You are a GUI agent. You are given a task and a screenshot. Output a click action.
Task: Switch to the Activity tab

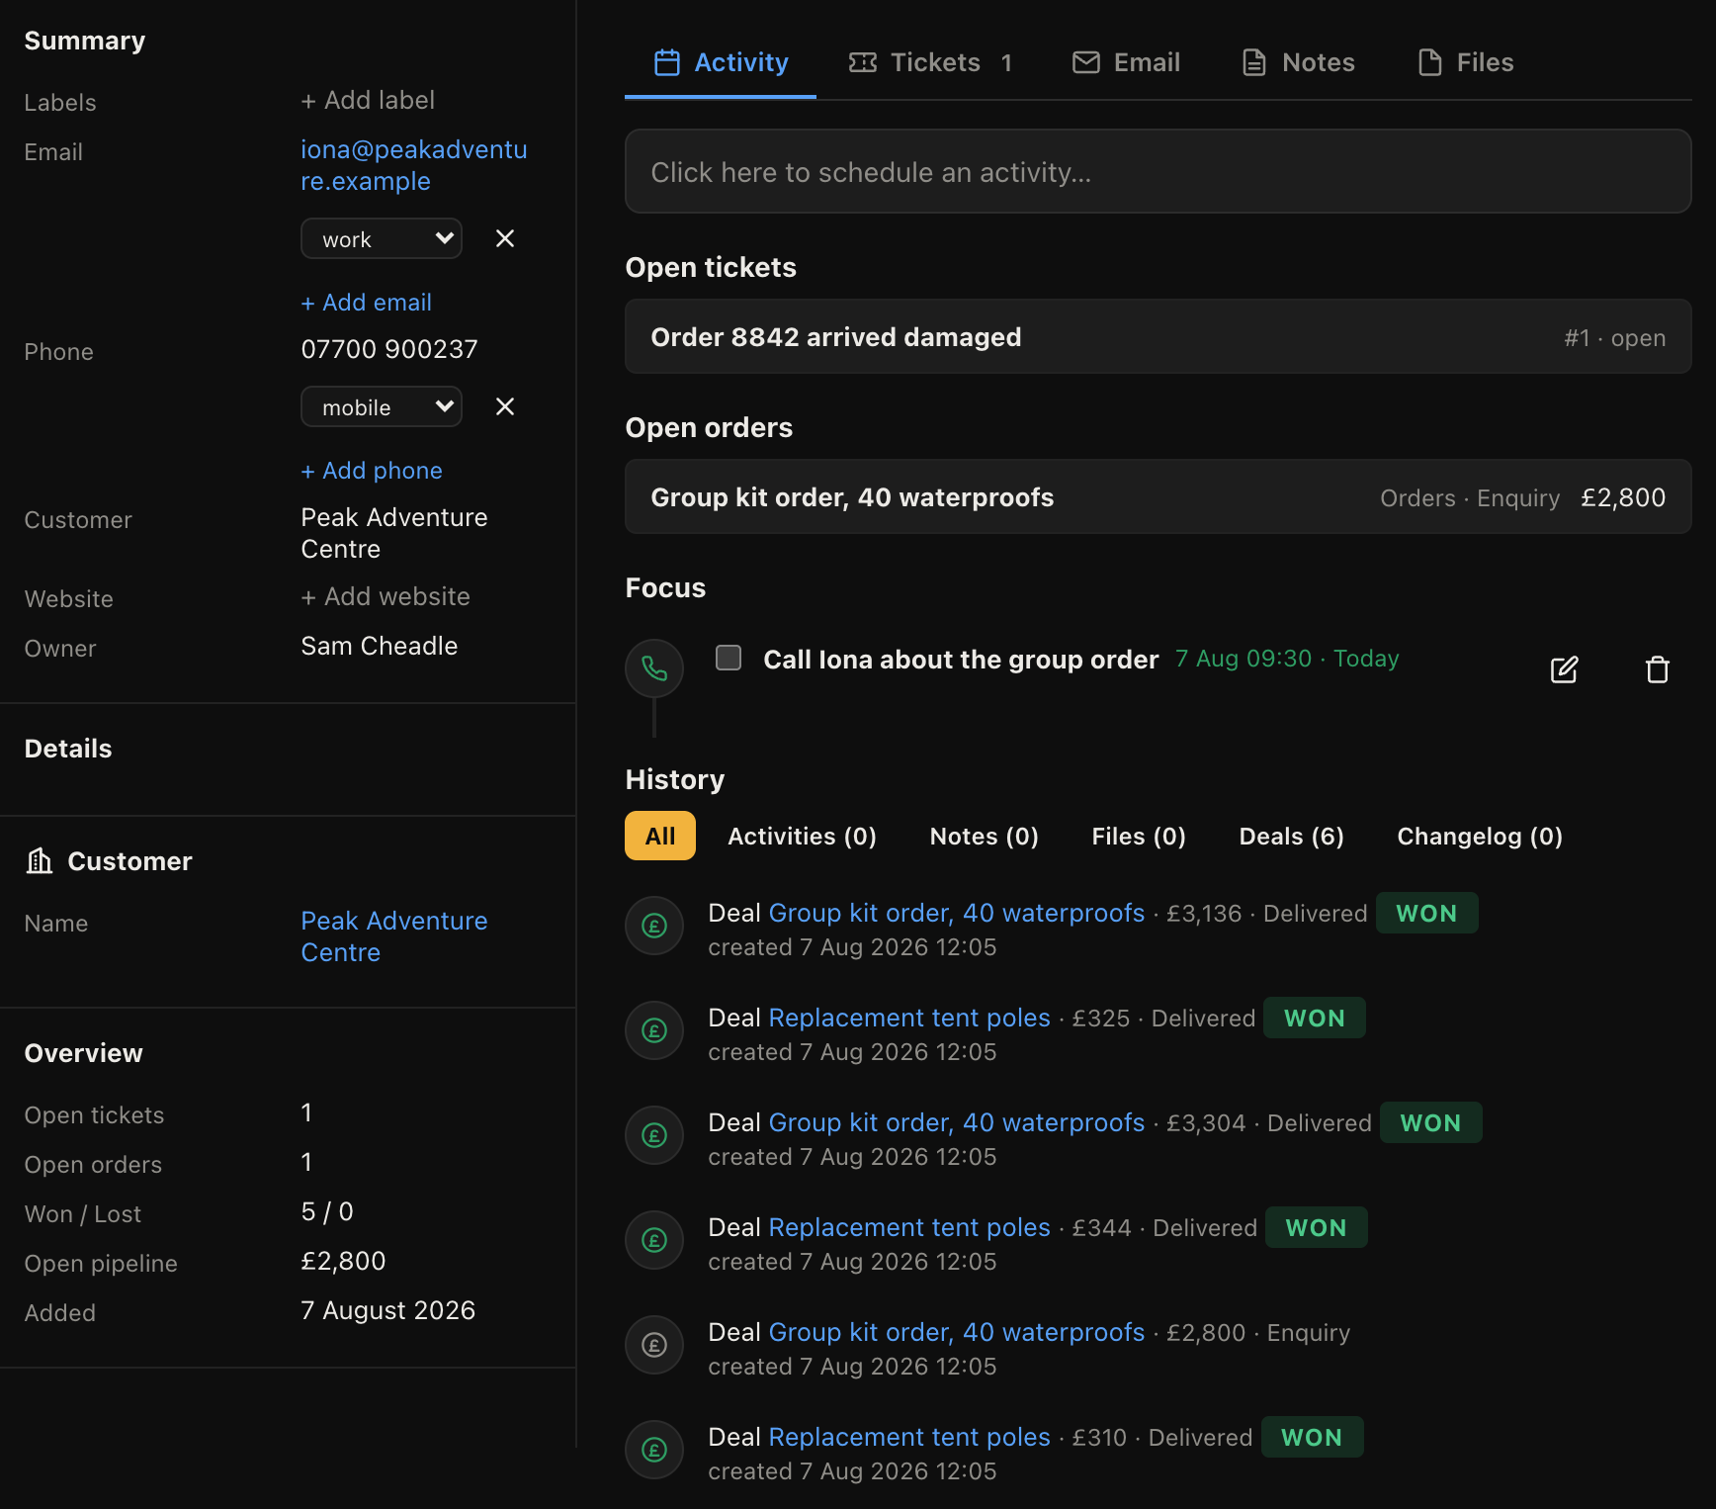721,62
